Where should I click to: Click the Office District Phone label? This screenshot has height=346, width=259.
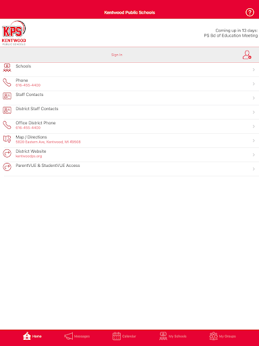[x=36, y=123]
